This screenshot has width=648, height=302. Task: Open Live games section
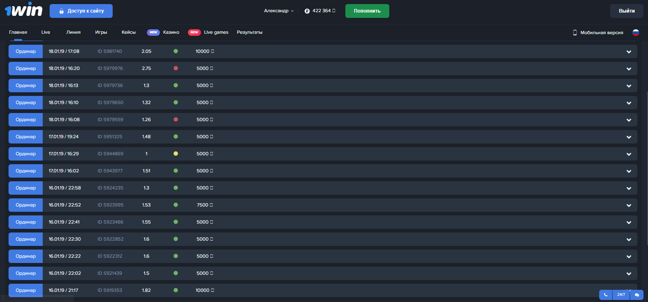point(216,32)
